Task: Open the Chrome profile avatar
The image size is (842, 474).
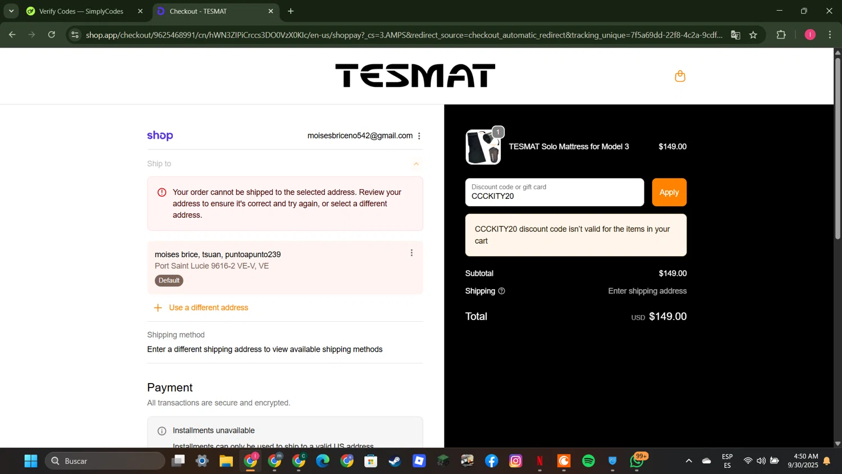Action: point(810,35)
